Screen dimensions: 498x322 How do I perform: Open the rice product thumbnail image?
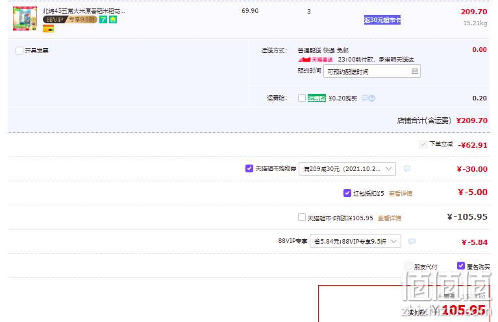[25, 18]
